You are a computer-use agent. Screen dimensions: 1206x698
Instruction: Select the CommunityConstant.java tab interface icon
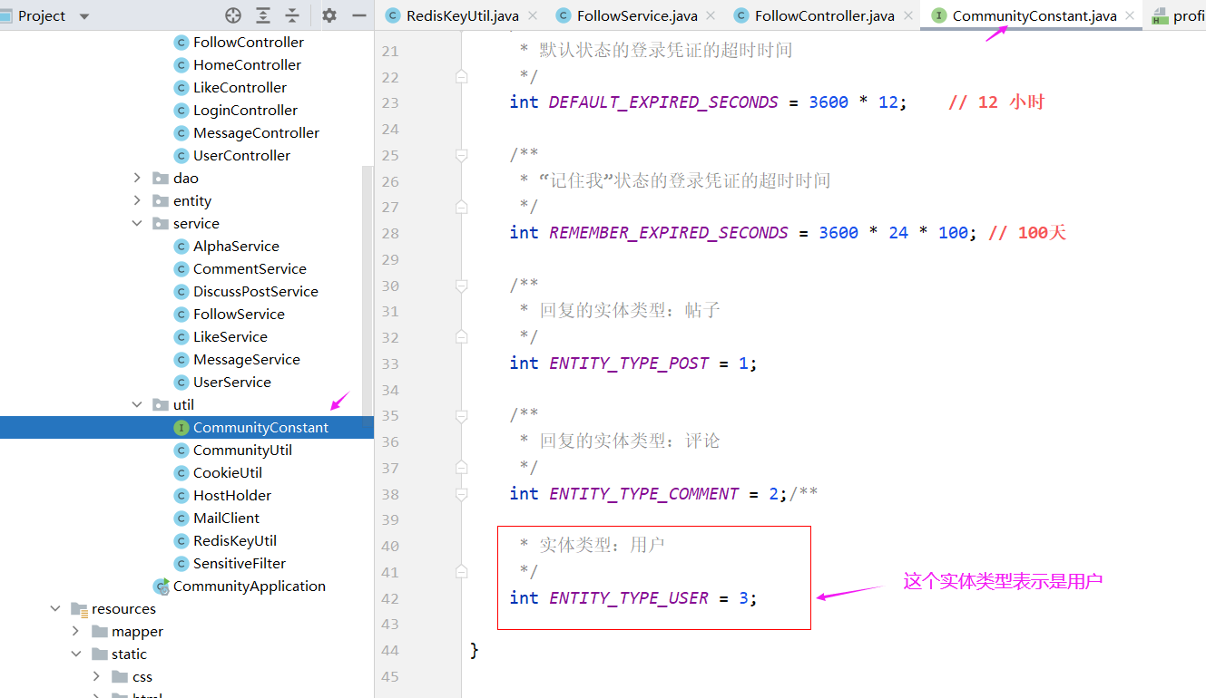pyautogui.click(x=938, y=15)
